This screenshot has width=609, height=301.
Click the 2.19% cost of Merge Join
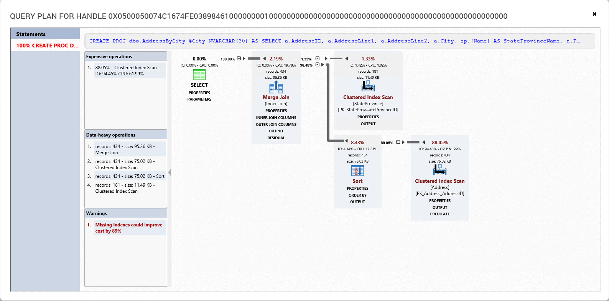(x=276, y=59)
